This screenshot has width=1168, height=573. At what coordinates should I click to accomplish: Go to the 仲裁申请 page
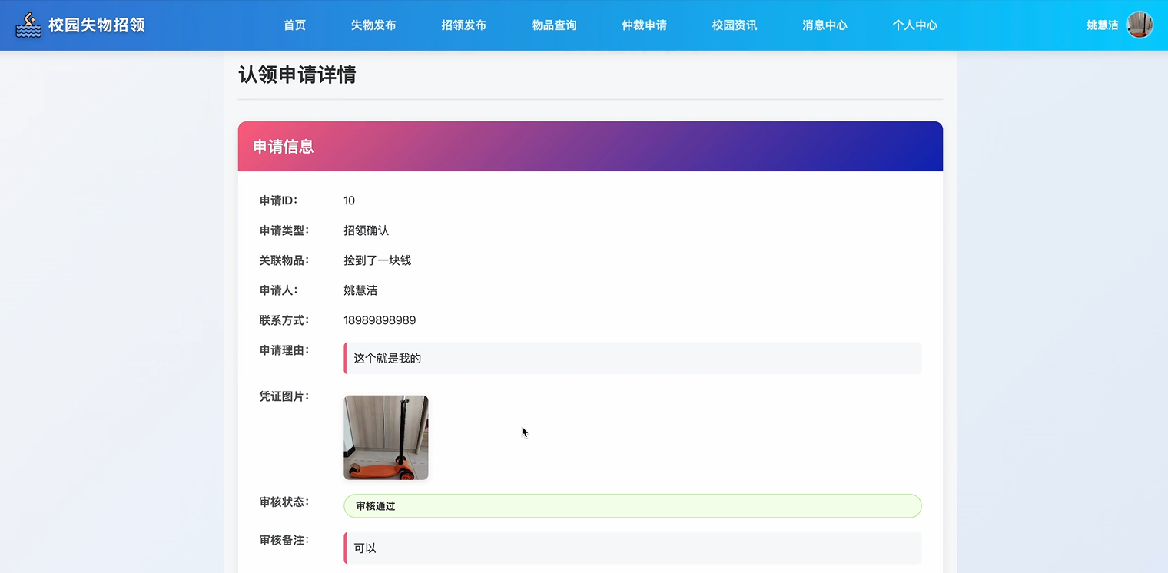click(644, 25)
